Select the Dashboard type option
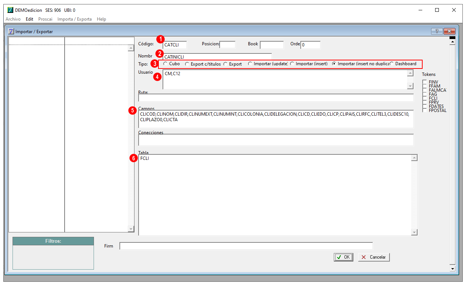Viewport: 465px width, 284px height. click(x=391, y=64)
